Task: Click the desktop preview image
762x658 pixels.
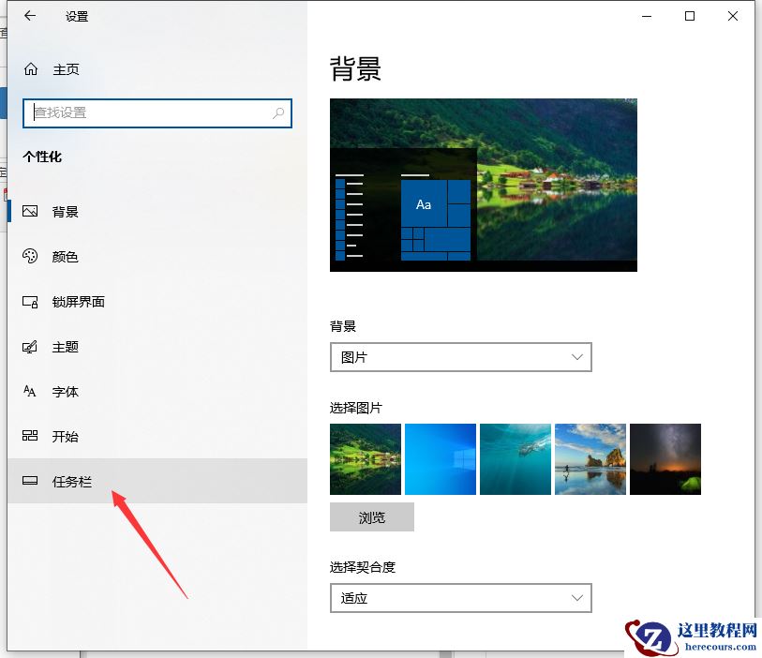Action: click(483, 185)
